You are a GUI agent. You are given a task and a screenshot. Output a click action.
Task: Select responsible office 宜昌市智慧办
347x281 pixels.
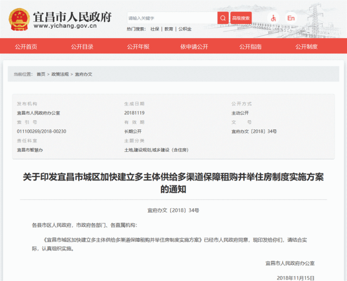click(x=30, y=150)
